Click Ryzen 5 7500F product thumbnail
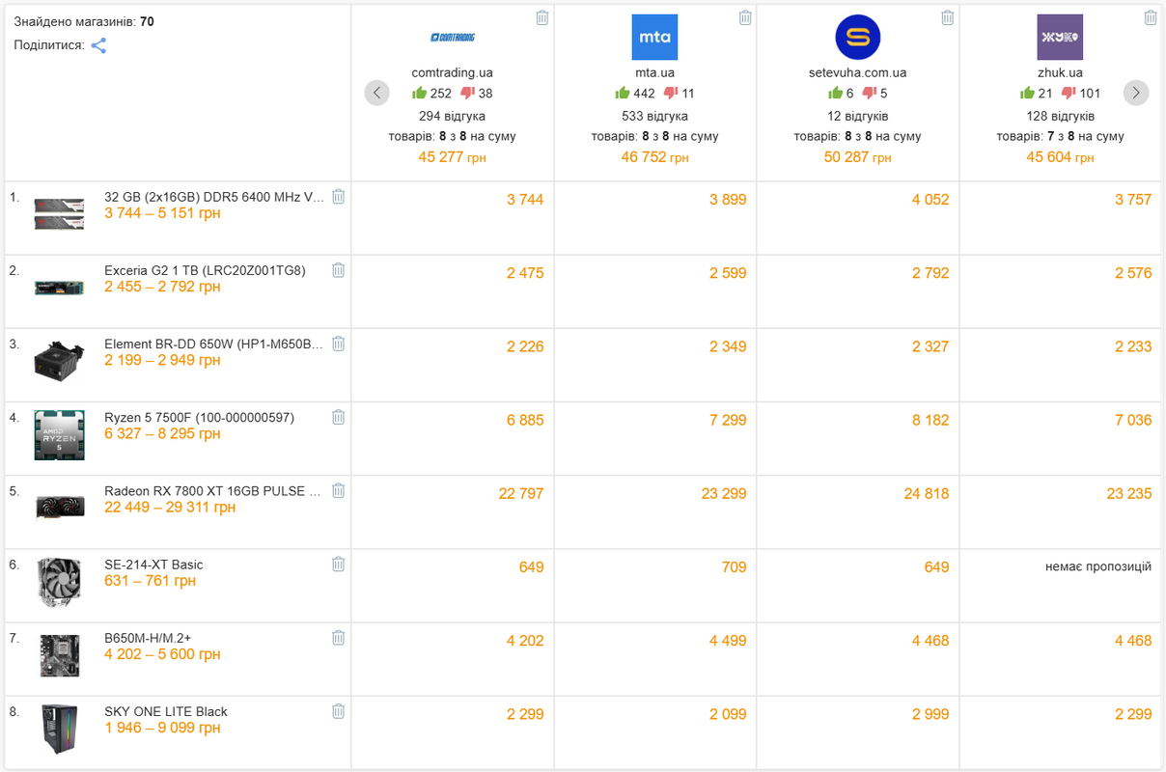1166x772 pixels. point(60,435)
